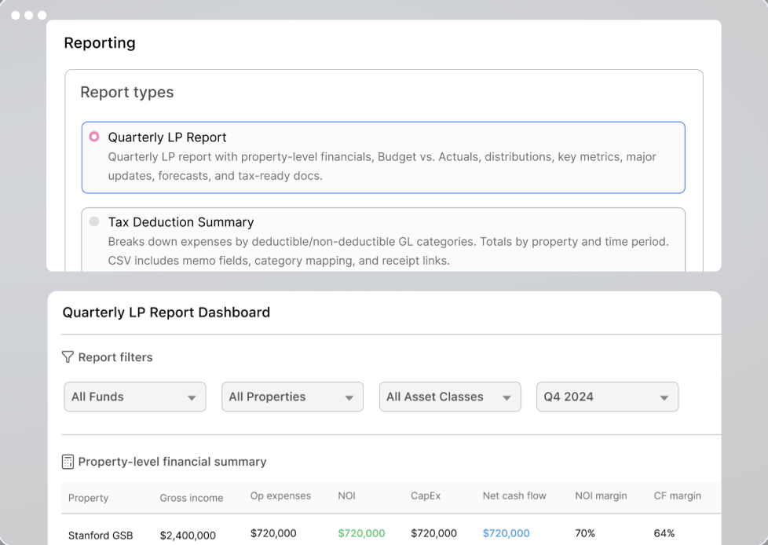Click the Reporting page title

[x=100, y=42]
